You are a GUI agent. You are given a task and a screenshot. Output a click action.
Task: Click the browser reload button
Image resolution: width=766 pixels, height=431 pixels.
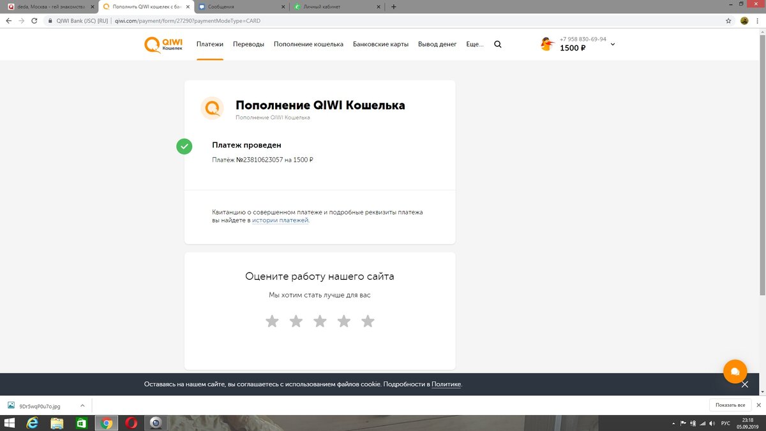[35, 20]
